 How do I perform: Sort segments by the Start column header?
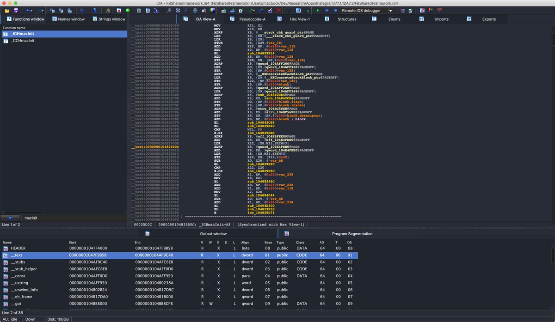pos(73,242)
